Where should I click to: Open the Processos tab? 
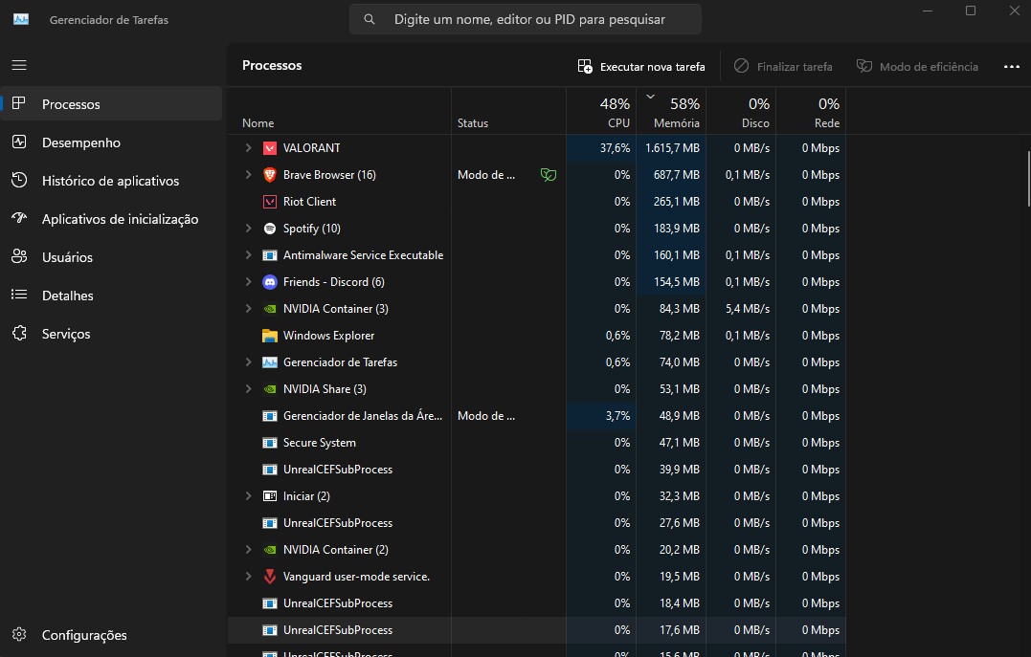click(112, 104)
